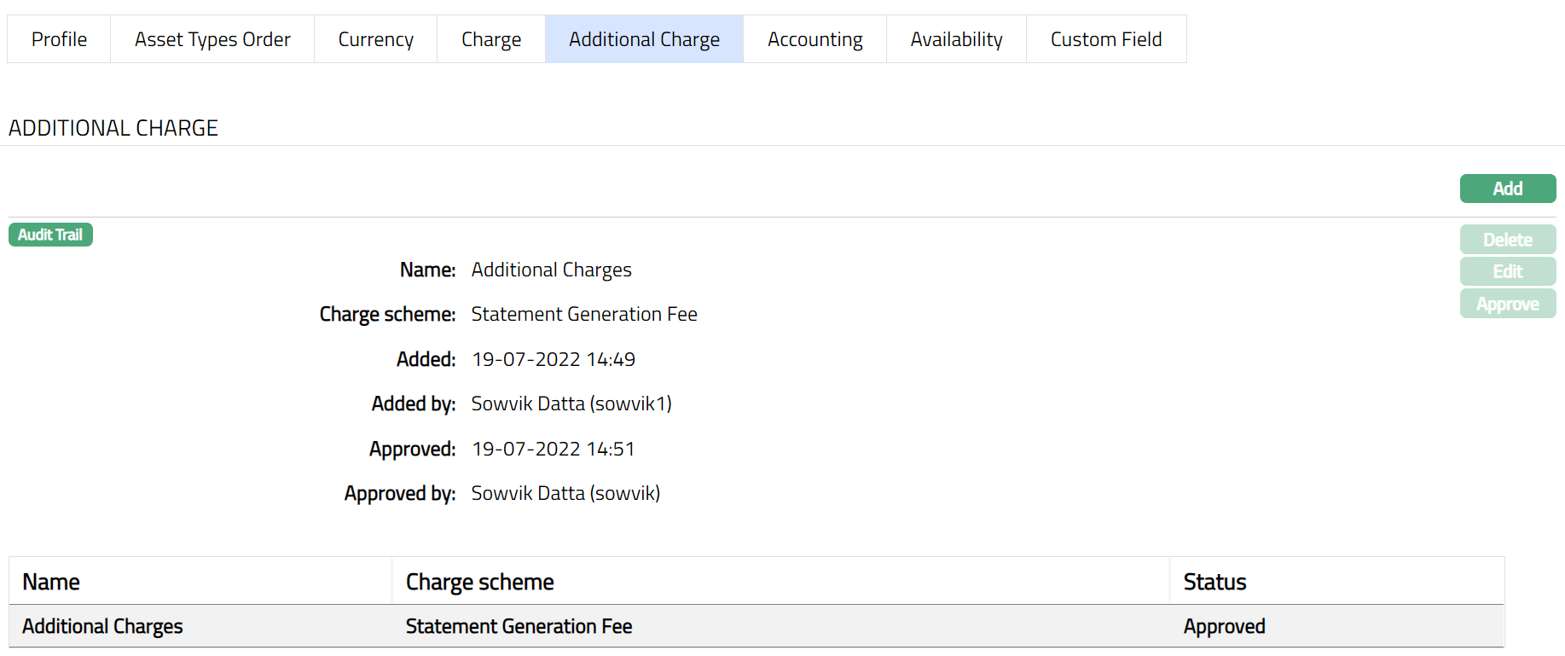Click the Additional Charge tab

coord(644,39)
